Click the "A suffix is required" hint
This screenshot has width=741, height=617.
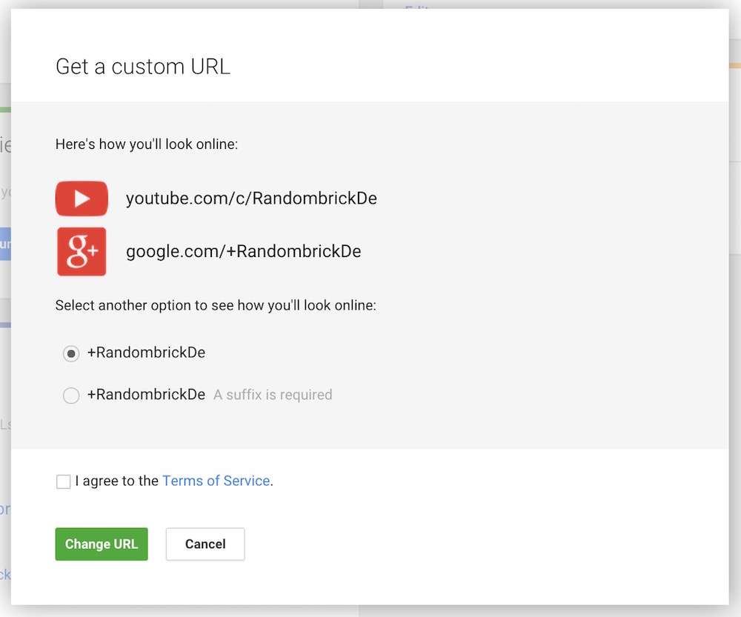point(273,395)
